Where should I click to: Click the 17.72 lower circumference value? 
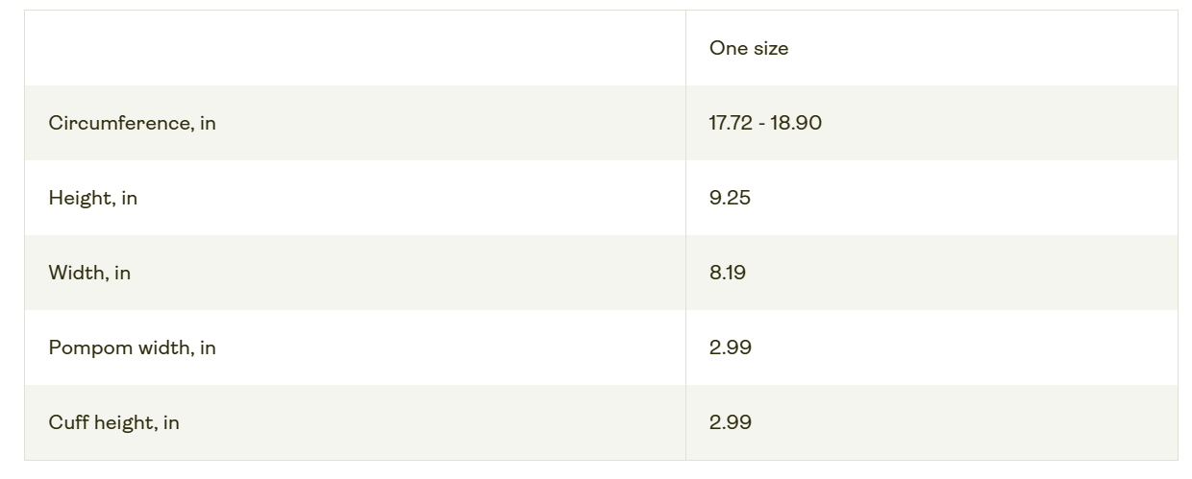point(731,123)
